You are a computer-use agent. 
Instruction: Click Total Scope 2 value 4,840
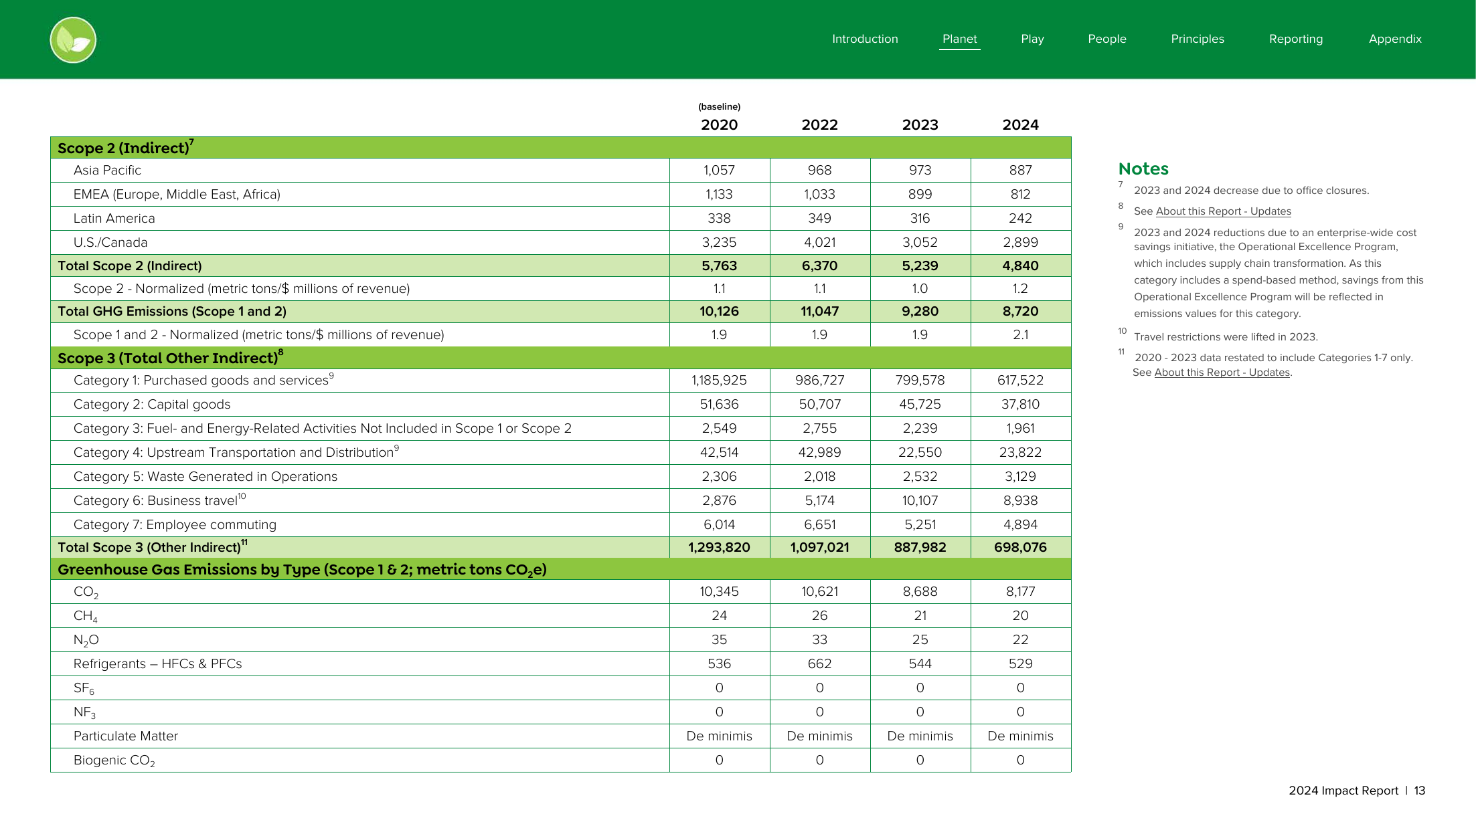1020,266
